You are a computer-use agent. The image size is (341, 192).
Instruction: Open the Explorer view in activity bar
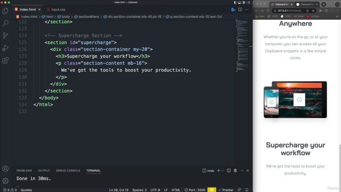(5, 11)
